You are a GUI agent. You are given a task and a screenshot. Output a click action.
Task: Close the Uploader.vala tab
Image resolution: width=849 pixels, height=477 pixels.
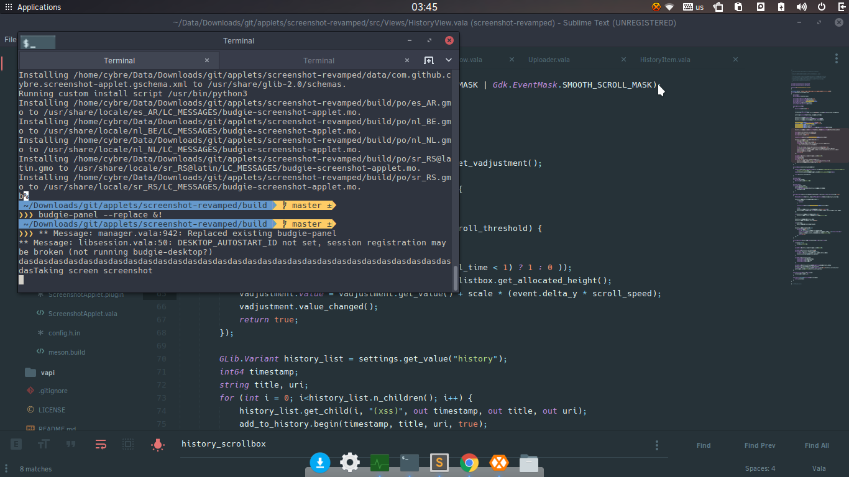623,60
